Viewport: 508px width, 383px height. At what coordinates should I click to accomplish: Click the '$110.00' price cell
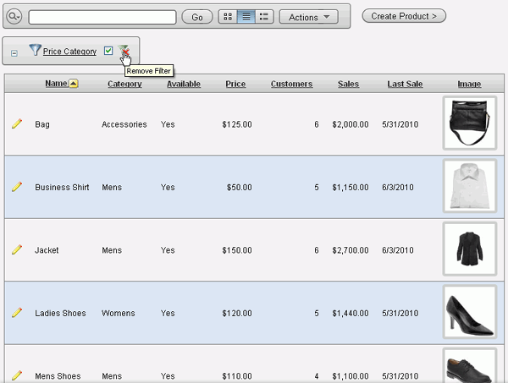[x=237, y=376]
